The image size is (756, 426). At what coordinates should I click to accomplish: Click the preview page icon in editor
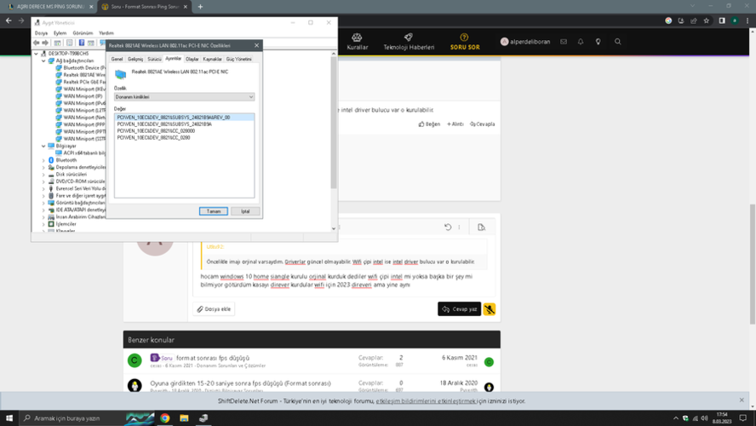pyautogui.click(x=481, y=227)
